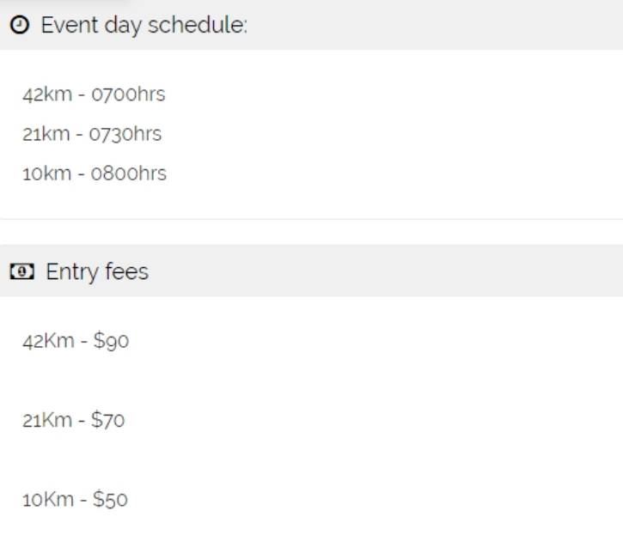Click the "Entry fees" heading text
The height and width of the screenshot is (535, 623).
click(97, 272)
